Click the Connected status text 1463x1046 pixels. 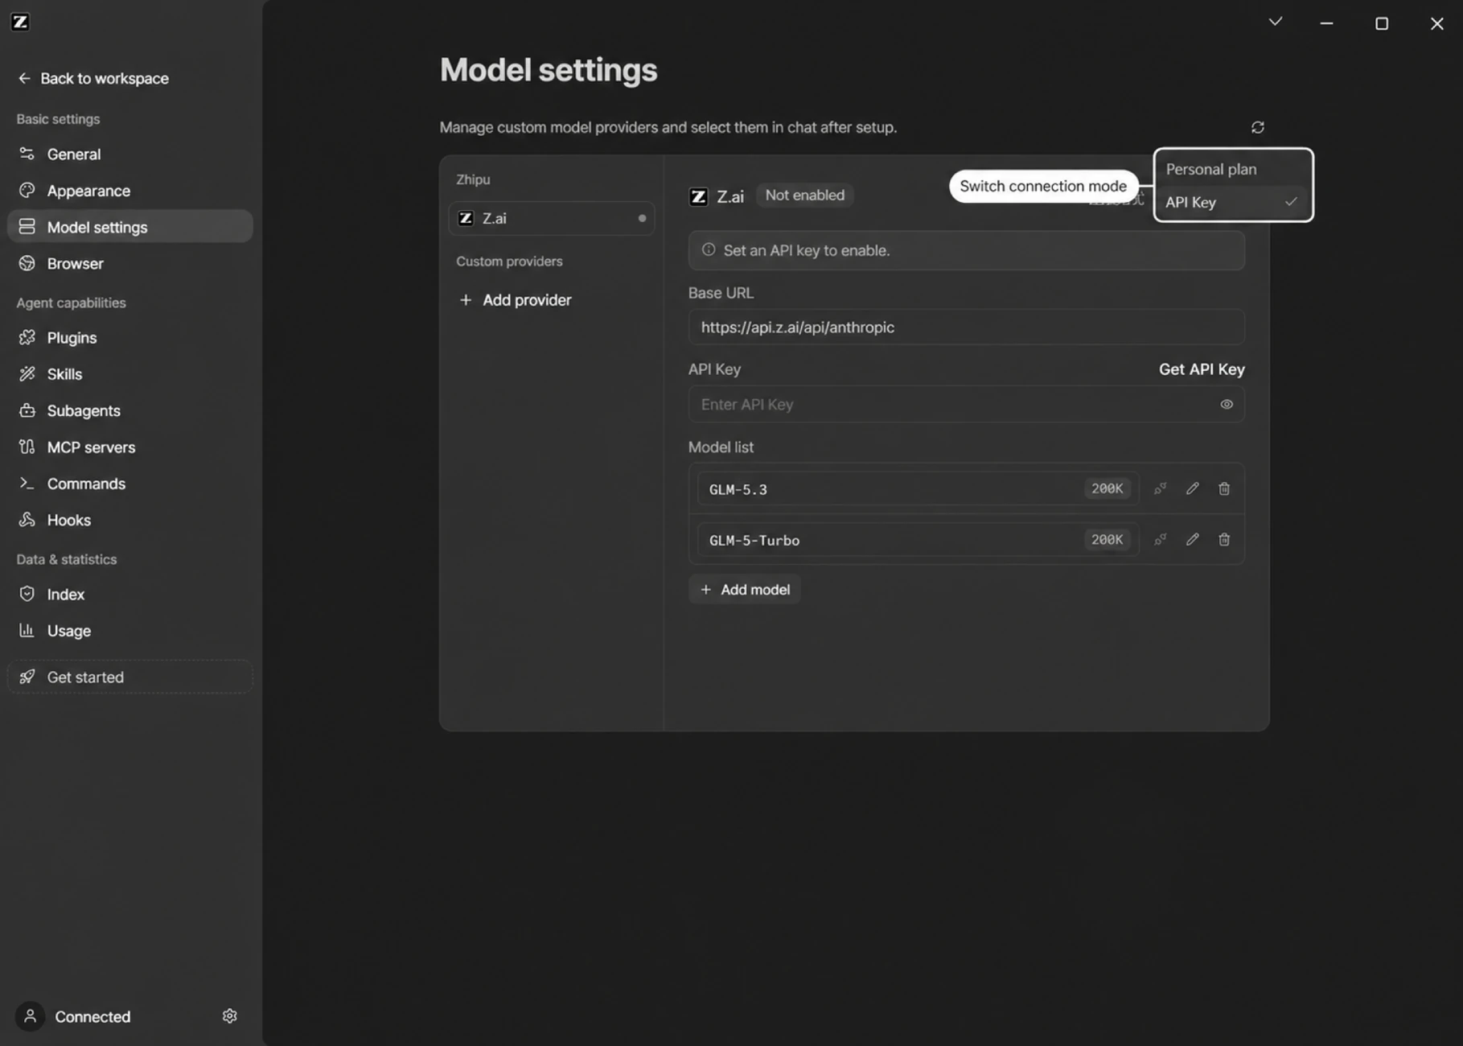coord(92,1016)
